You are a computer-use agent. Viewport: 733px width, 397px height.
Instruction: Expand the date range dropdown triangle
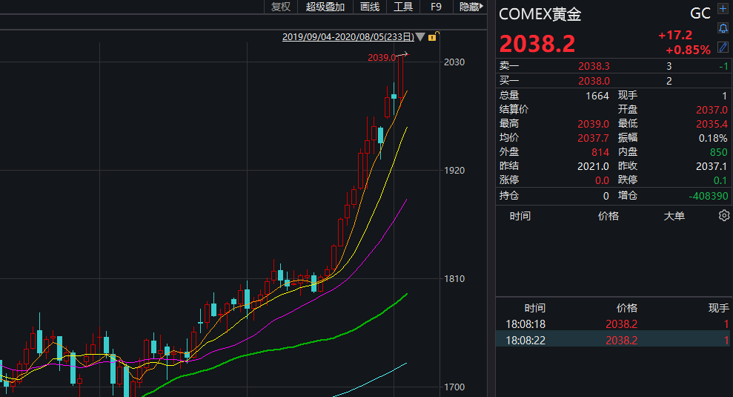click(x=419, y=36)
